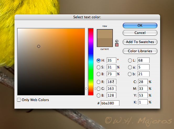
Task: Click the current color swatch to revert
Action: [x=105, y=43]
